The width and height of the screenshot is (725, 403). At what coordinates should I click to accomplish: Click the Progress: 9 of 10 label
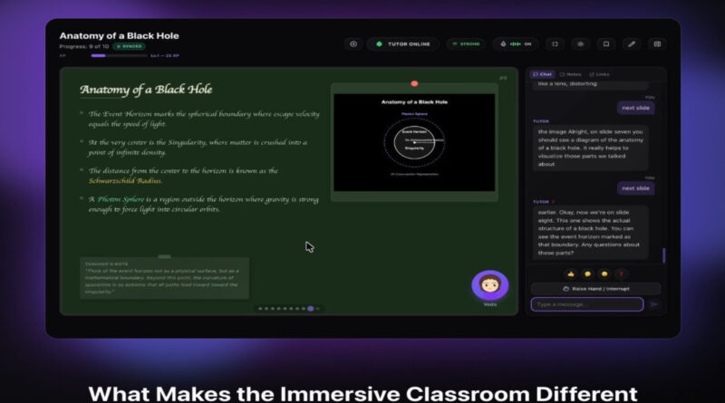click(84, 46)
